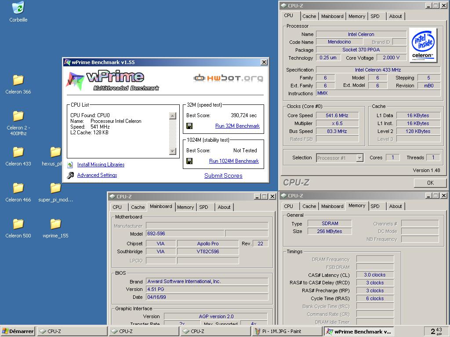
Task: Close the wPrime Benchmark window
Action: [264, 62]
